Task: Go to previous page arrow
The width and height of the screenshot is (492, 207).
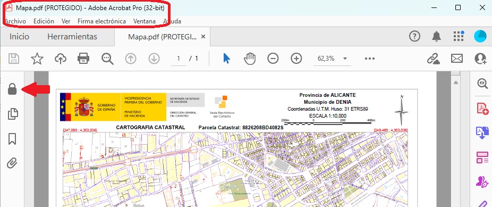Action: tap(131, 59)
